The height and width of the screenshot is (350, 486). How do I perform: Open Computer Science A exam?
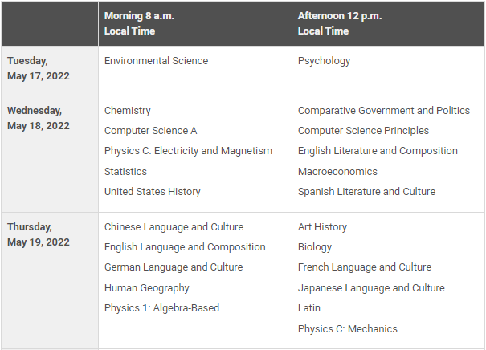150,131
